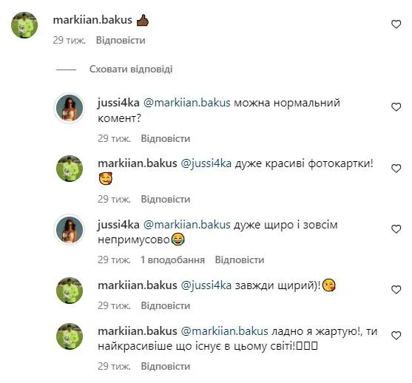The height and width of the screenshot is (383, 412).
Task: Like the 'дуже красиві фотокартки!' reply
Action: tap(396, 168)
